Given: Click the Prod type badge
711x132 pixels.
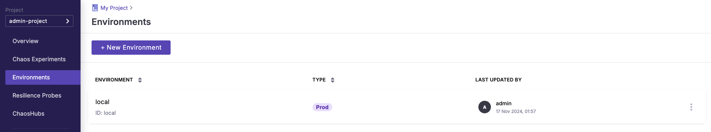Looking at the screenshot, I should (322, 107).
